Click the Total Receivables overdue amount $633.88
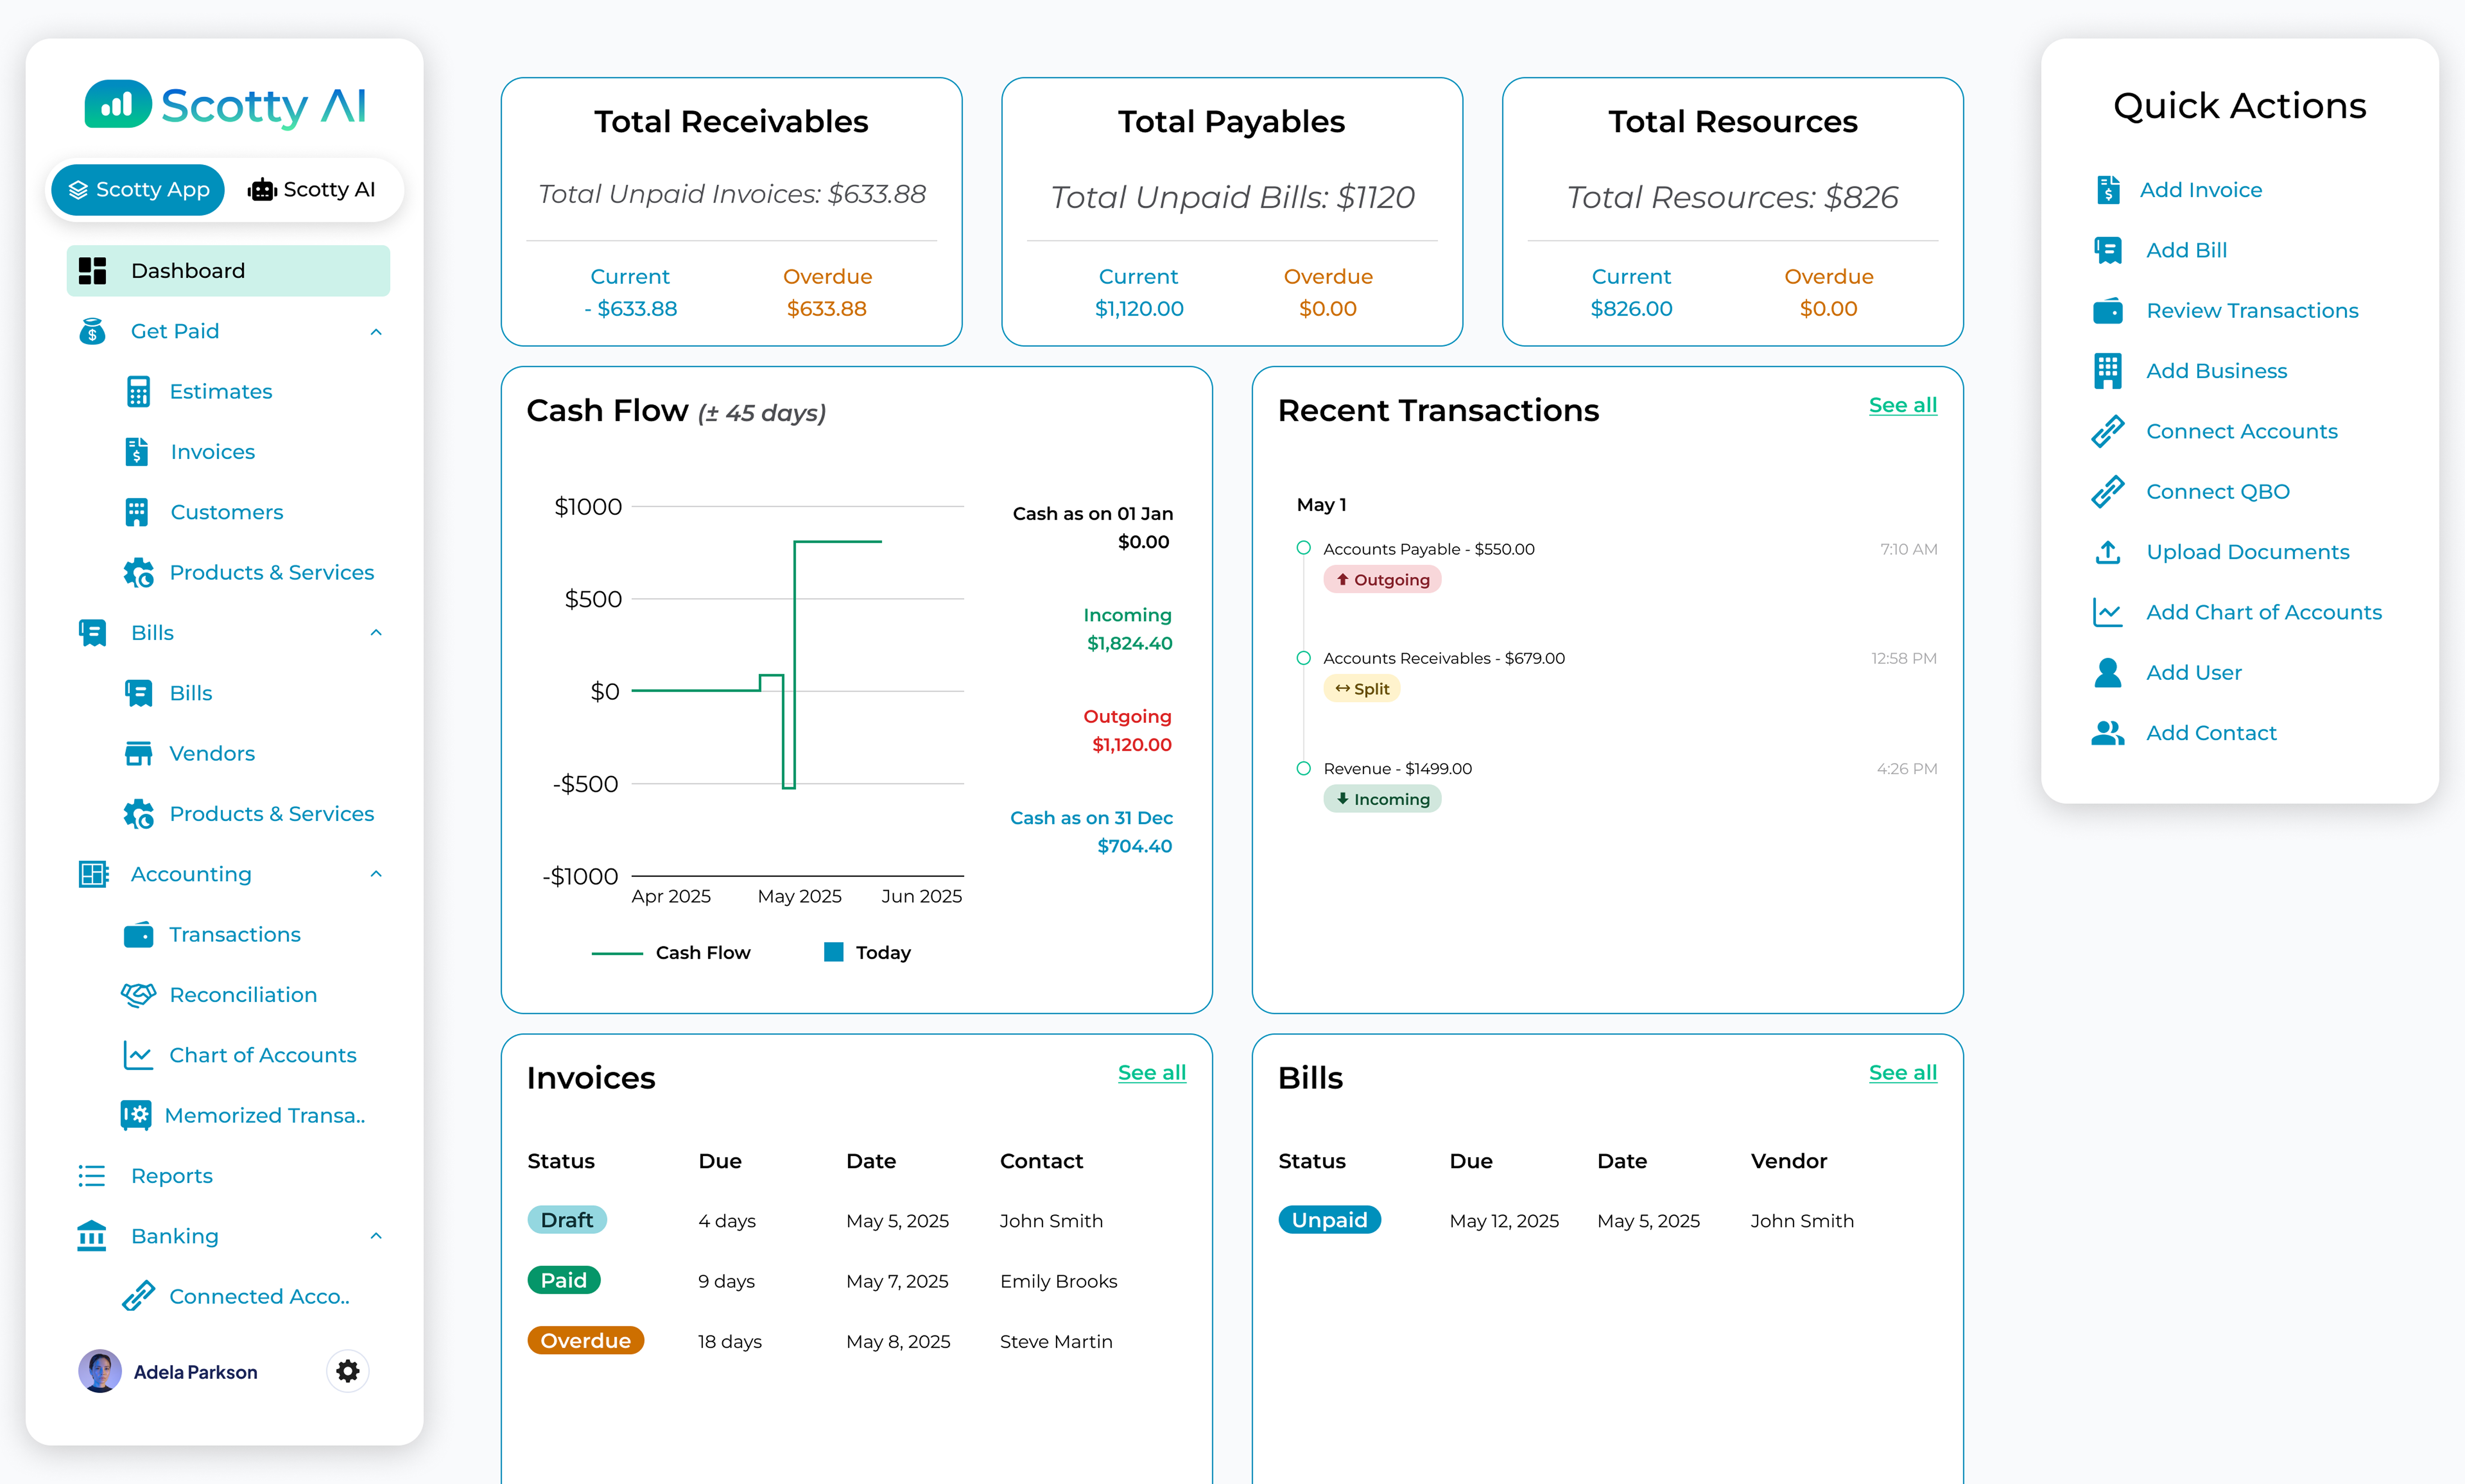 point(826,309)
